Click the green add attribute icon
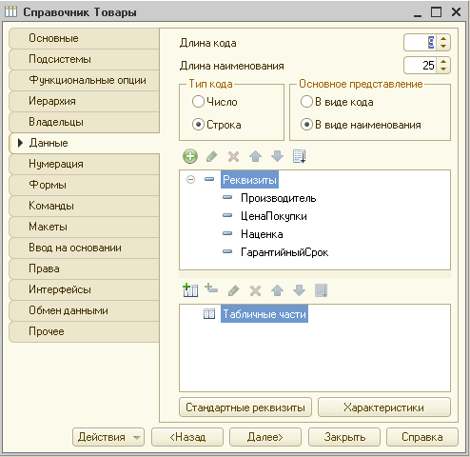 (190, 156)
